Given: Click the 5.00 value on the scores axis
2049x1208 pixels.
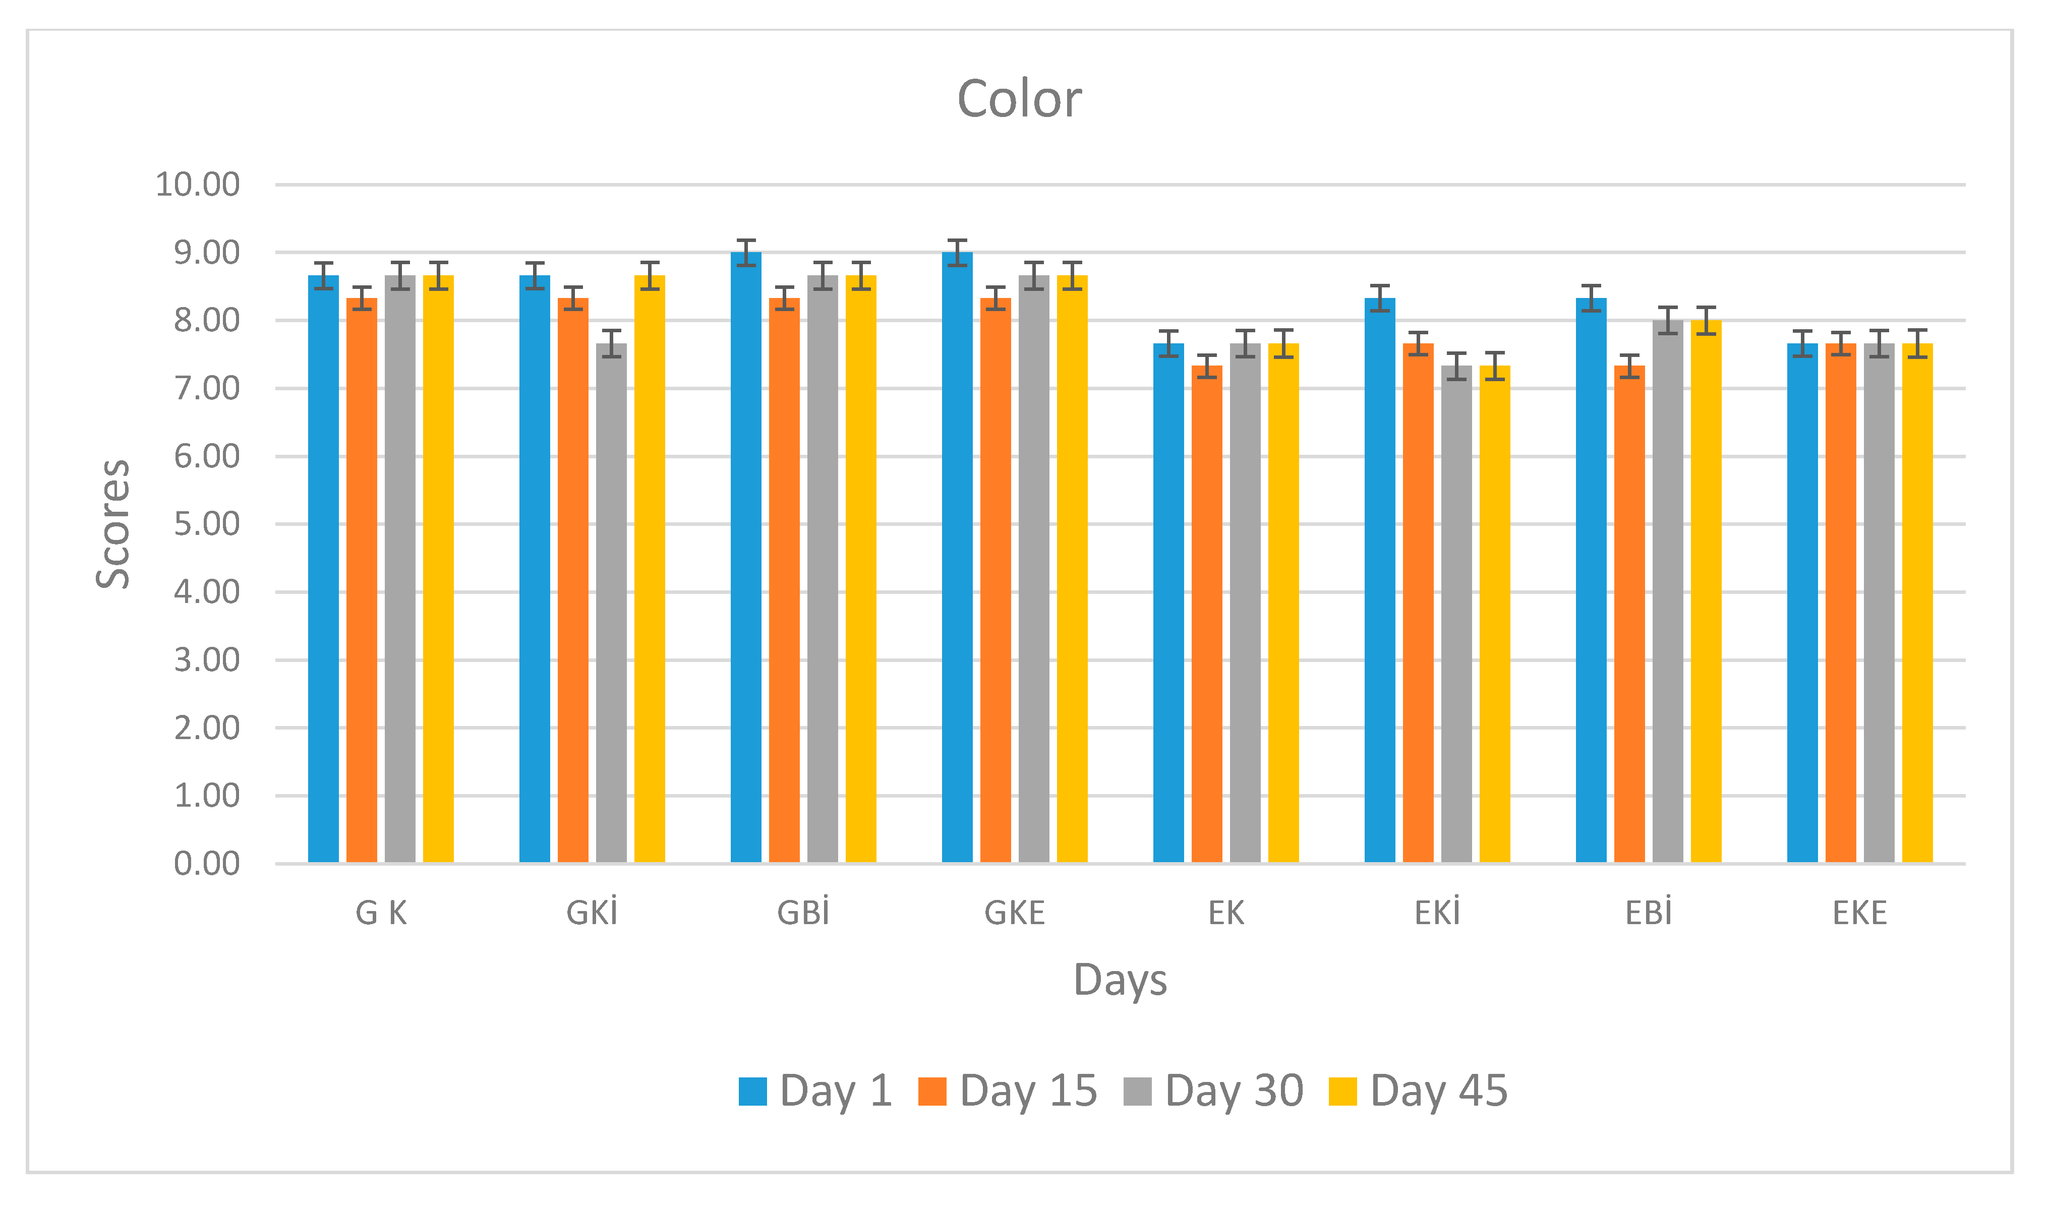Looking at the screenshot, I should tap(207, 524).
